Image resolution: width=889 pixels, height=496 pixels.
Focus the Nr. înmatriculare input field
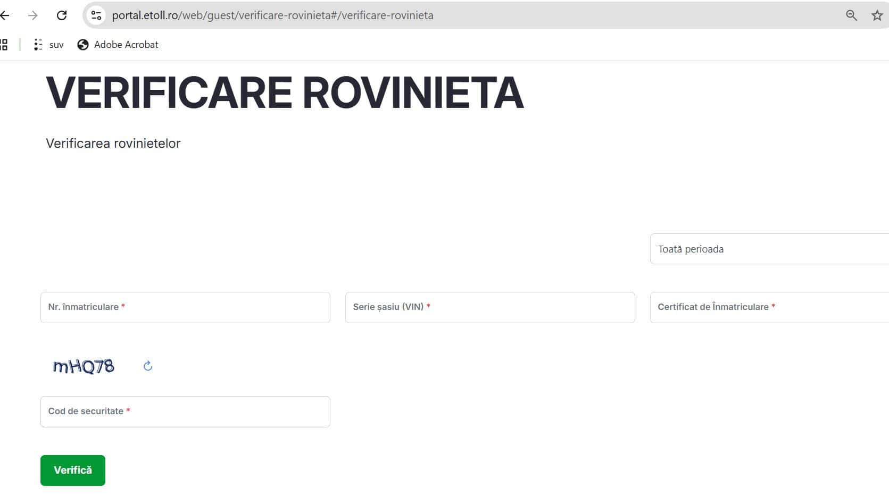click(185, 307)
